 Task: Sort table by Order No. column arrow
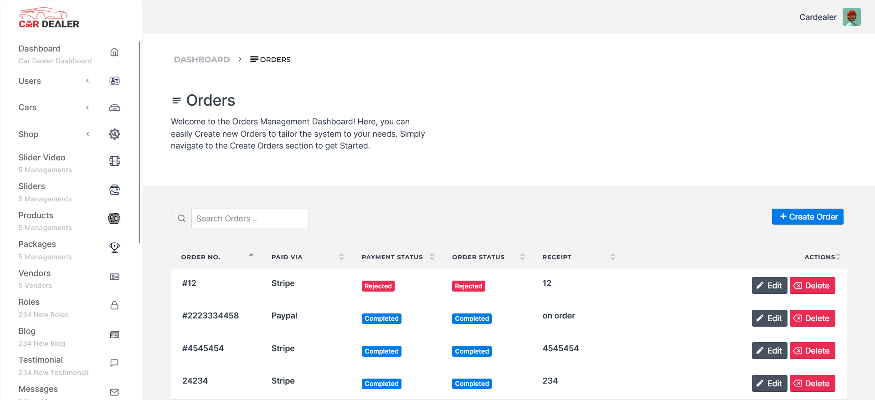click(251, 256)
